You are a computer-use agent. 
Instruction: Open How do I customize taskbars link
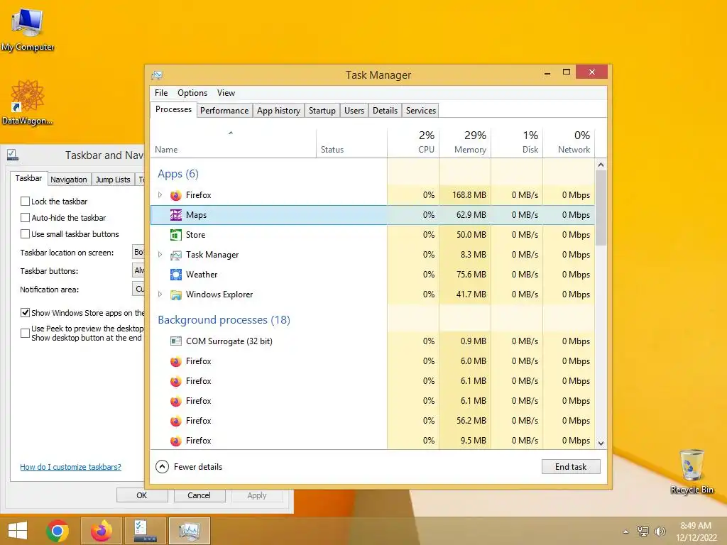70,467
